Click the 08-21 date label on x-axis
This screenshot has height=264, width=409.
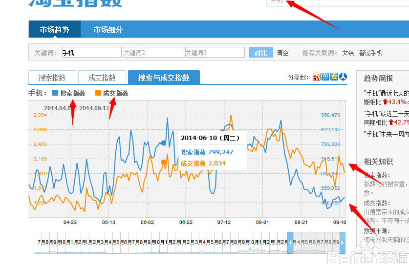(301, 223)
